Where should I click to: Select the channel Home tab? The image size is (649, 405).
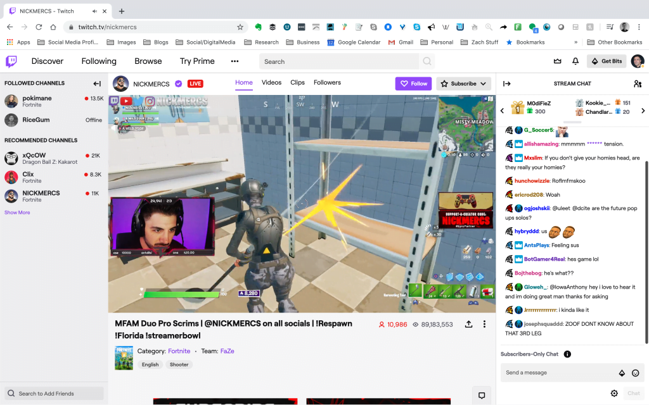click(244, 83)
